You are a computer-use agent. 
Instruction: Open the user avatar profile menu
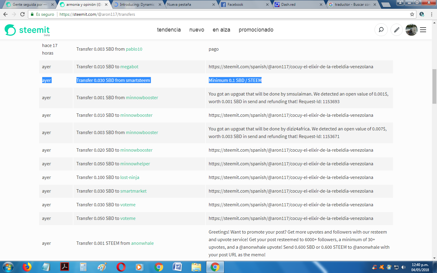[411, 30]
